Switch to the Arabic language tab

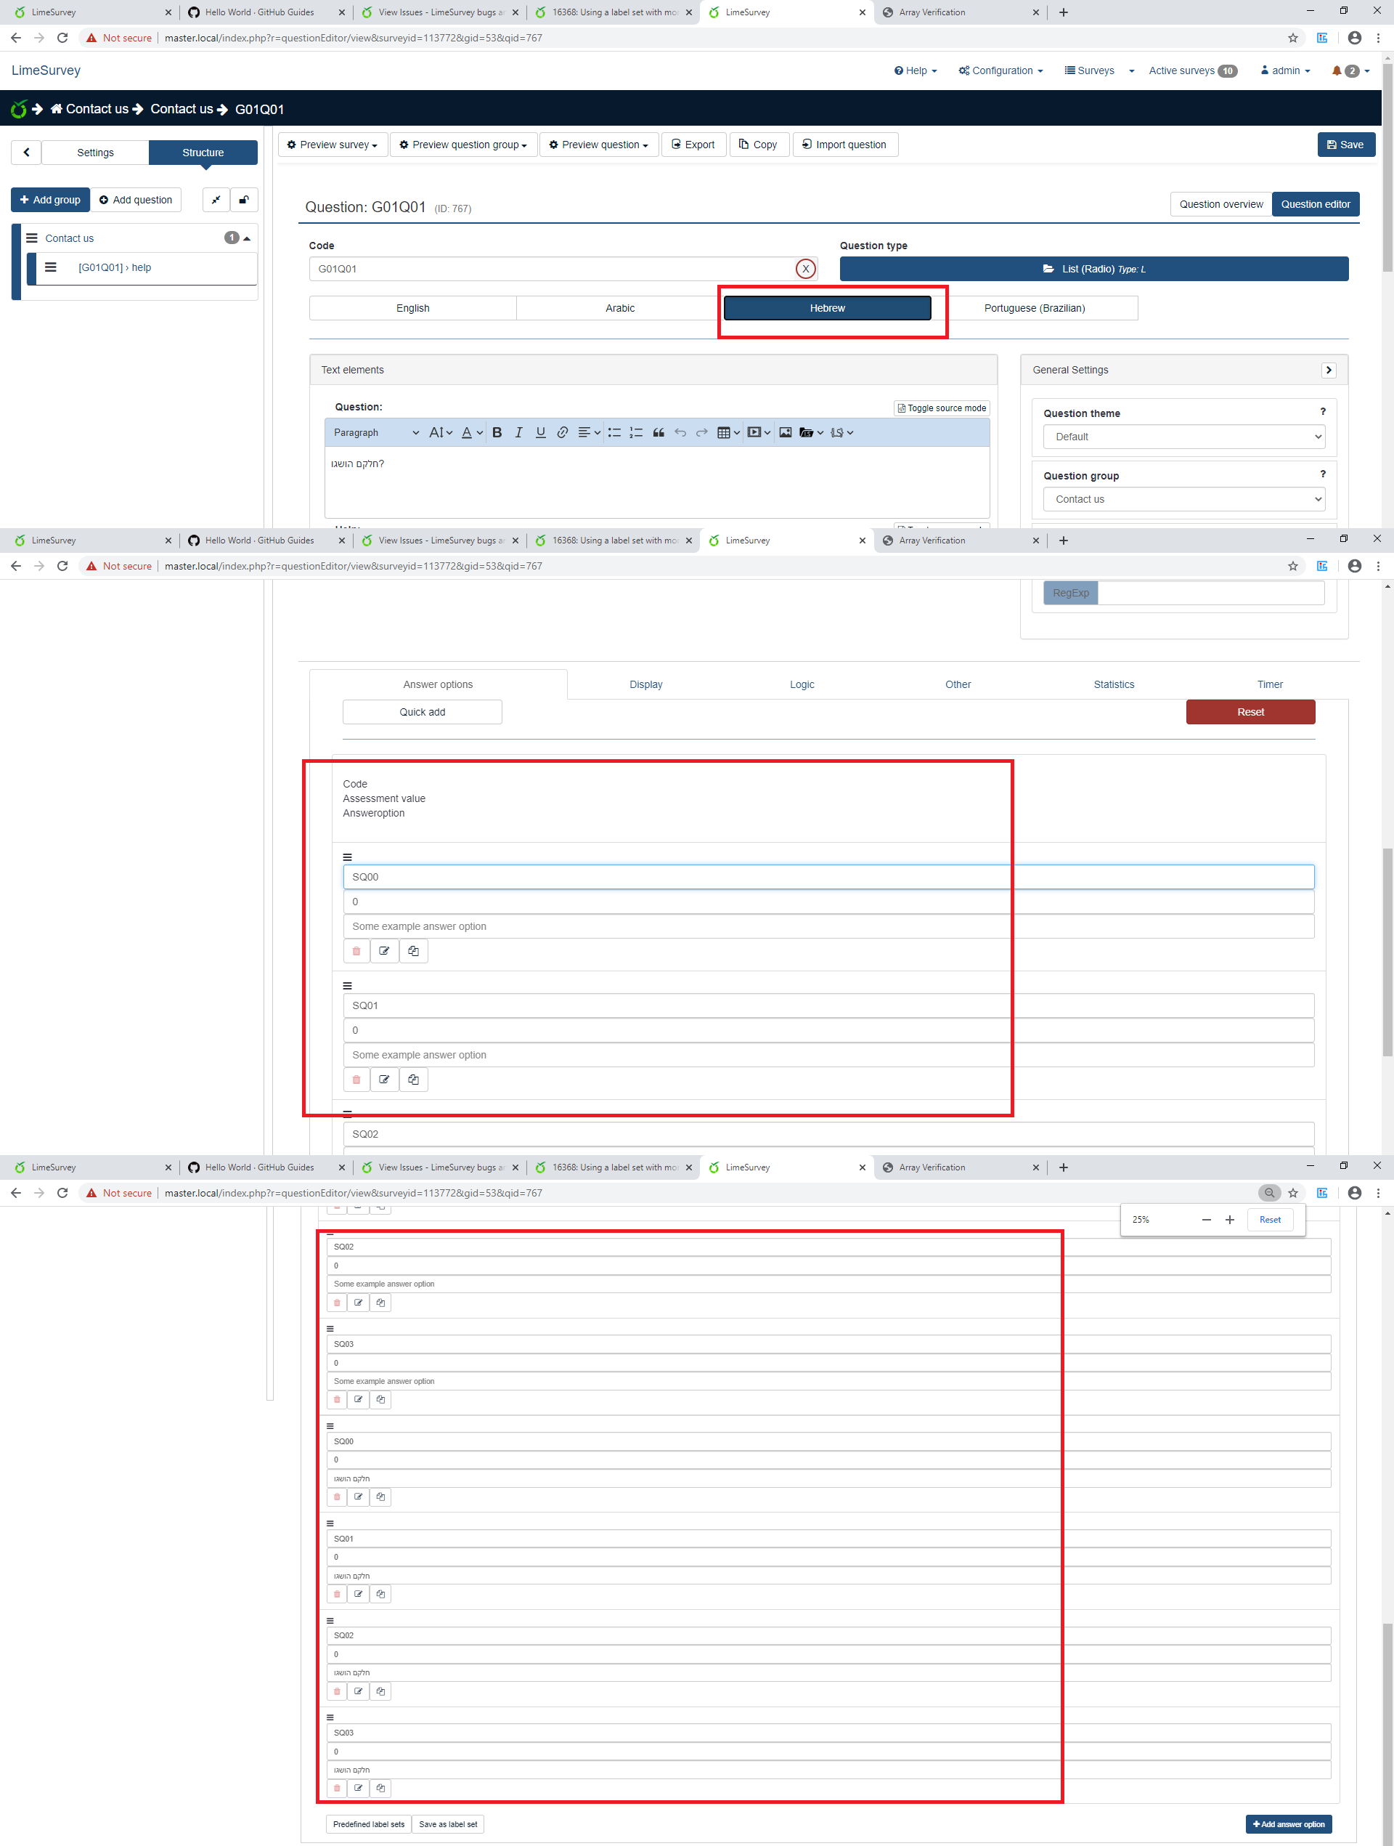point(620,308)
